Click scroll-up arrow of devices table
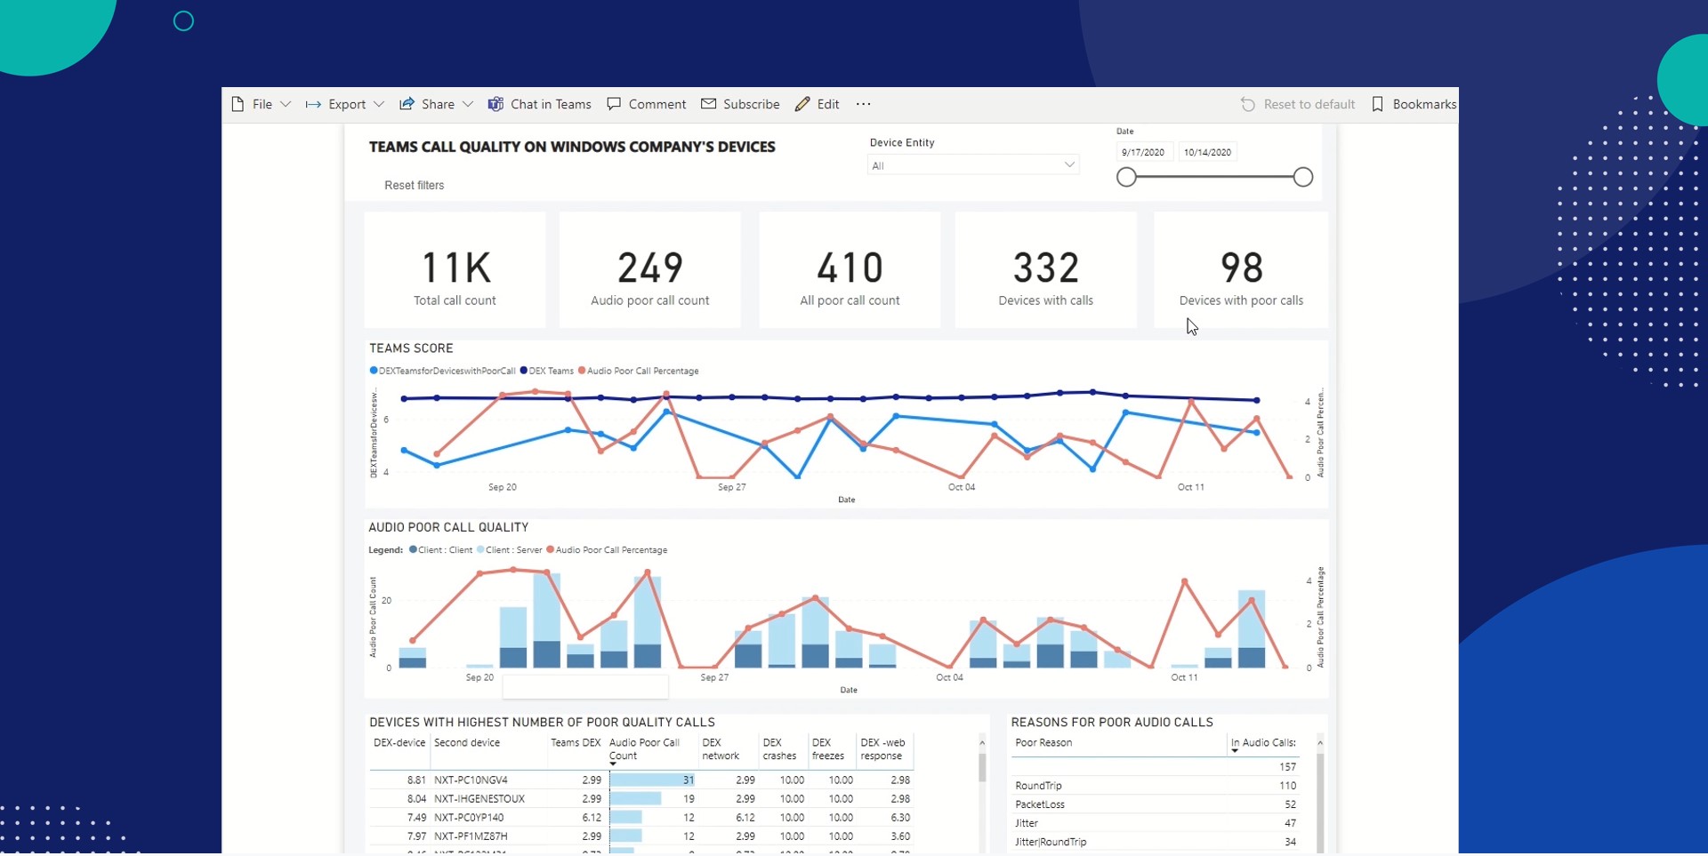 [x=982, y=742]
